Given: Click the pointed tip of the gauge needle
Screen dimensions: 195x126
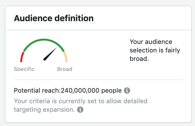Looking at the screenshot, I should coord(56,48).
